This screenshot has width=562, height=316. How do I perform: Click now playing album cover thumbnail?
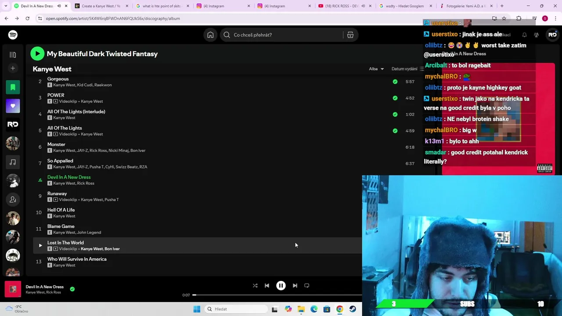(13, 289)
